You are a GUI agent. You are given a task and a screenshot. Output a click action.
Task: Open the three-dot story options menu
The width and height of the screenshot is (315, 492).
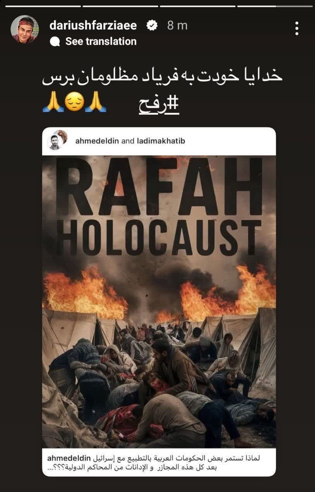(x=296, y=29)
